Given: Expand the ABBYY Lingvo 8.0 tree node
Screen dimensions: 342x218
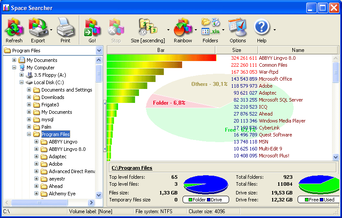Looking at the screenshot, I should pyautogui.click(x=37, y=149).
